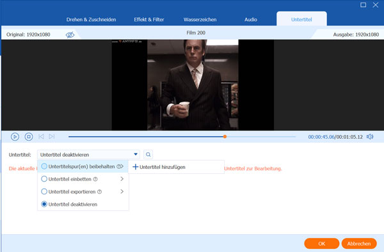The image size is (384, 252).
Task: Select Untertitel deaktivieren radio option
Action: click(44, 204)
